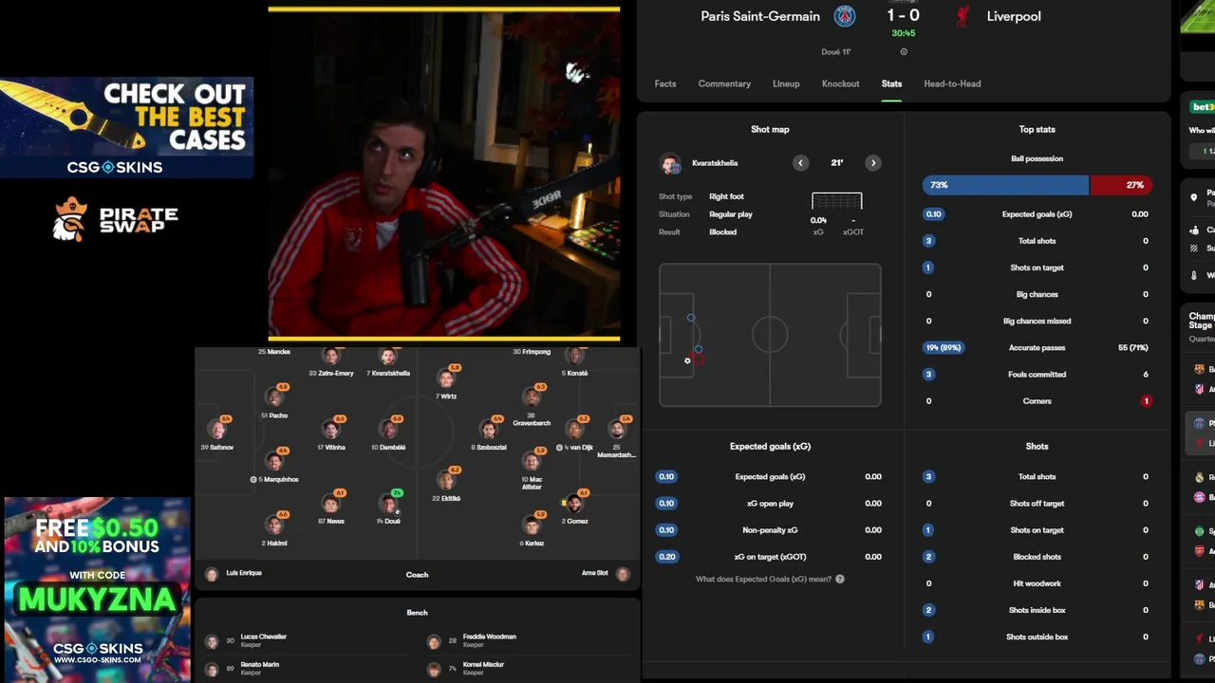The width and height of the screenshot is (1215, 683).
Task: Click the Doué player avatar
Action: pos(388,504)
